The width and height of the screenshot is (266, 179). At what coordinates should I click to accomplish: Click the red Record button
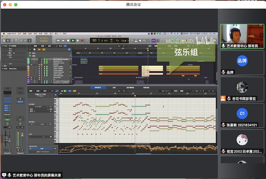tap(82, 41)
